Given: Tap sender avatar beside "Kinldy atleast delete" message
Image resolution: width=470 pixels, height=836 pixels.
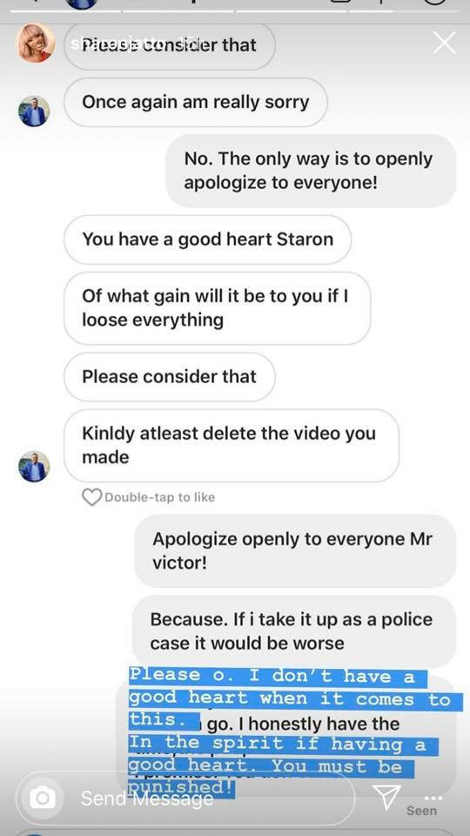Looking at the screenshot, I should tap(34, 466).
